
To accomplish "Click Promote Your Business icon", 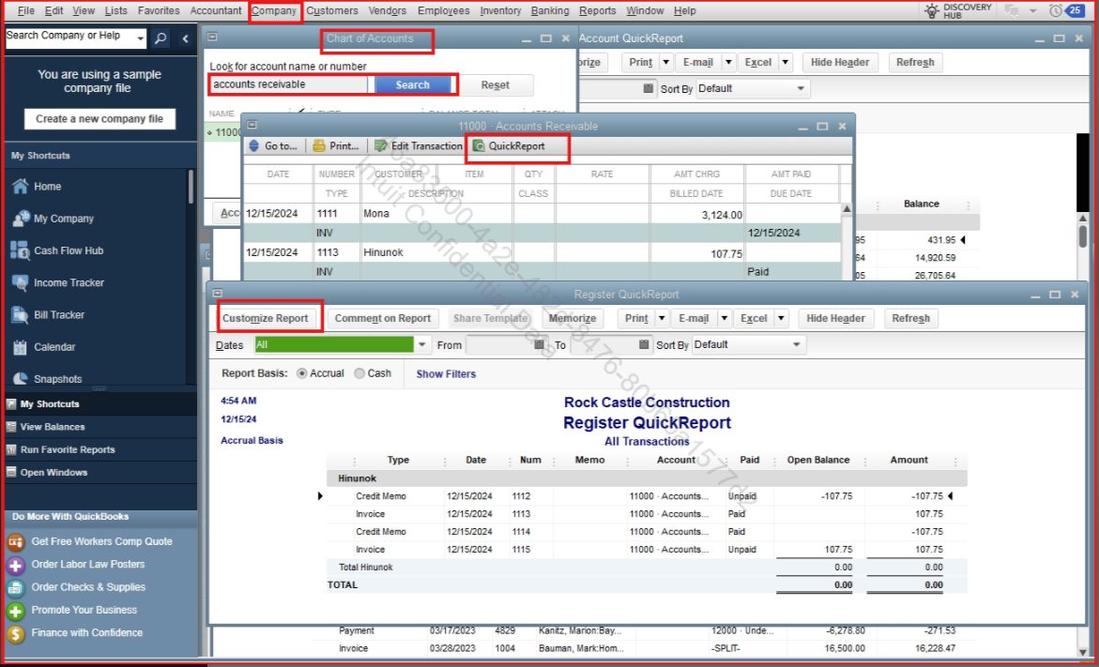I will point(15,611).
